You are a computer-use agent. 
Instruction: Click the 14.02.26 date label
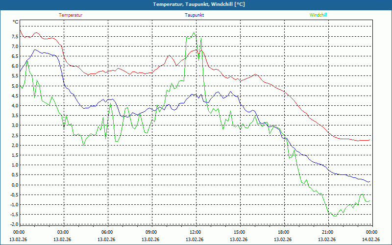point(371,240)
